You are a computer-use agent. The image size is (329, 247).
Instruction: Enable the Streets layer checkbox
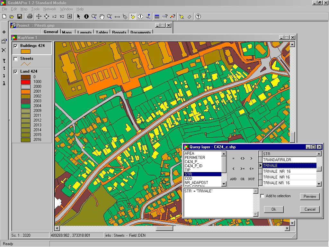click(16, 59)
